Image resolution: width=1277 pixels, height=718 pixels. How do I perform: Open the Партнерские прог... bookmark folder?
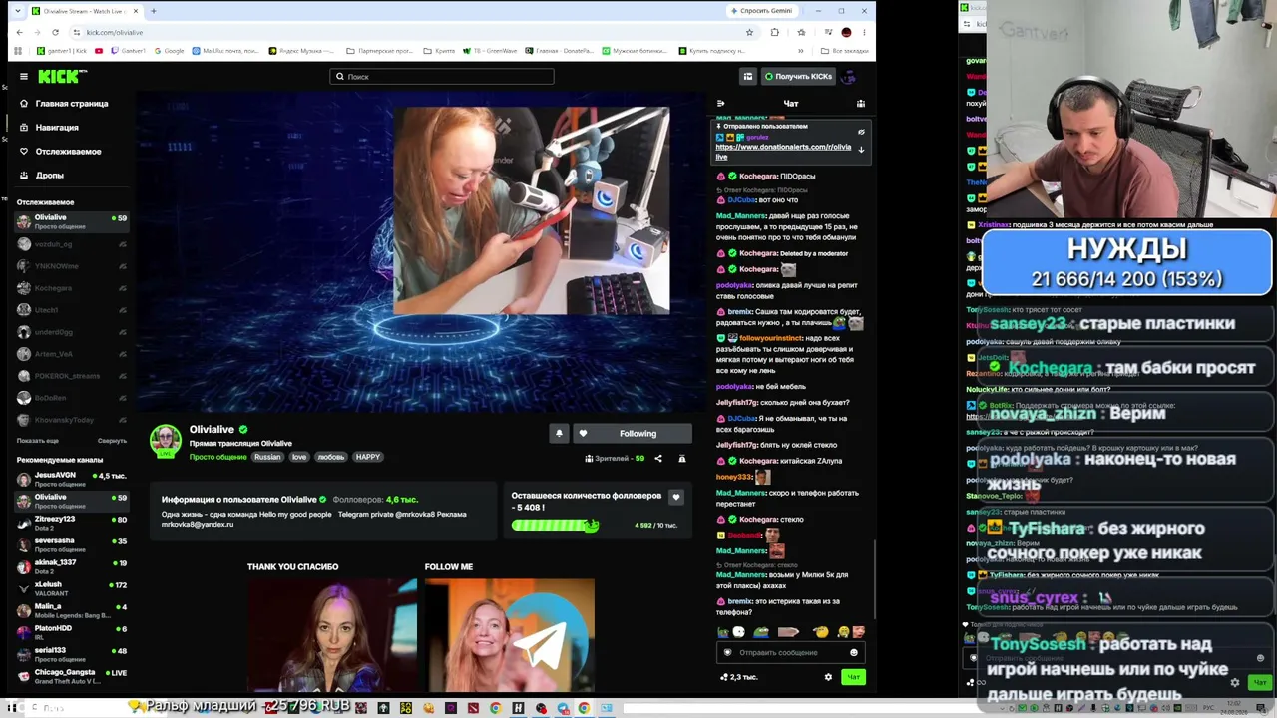379,50
